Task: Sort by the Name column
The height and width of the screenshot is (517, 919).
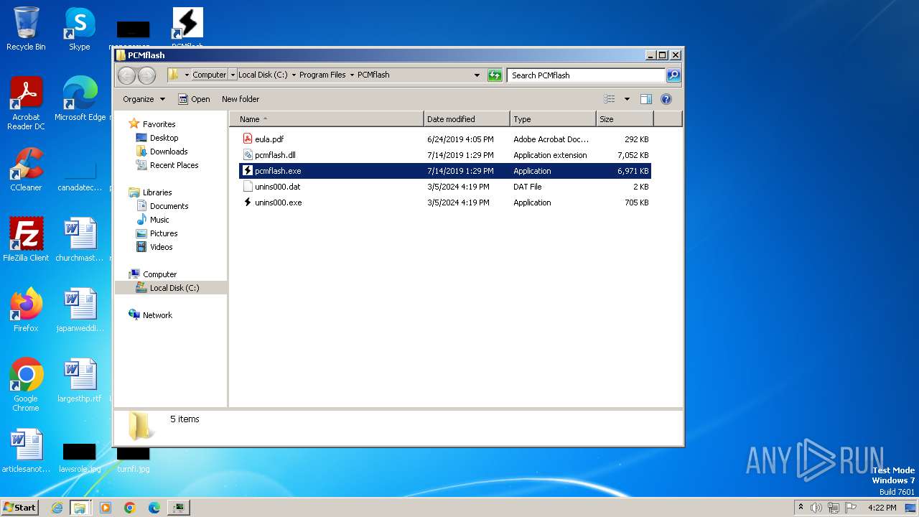Action: pyautogui.click(x=327, y=119)
